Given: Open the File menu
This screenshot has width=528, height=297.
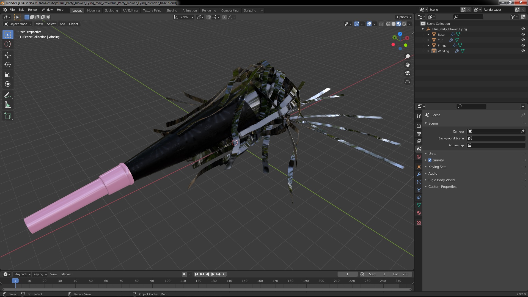Looking at the screenshot, I should point(12,10).
